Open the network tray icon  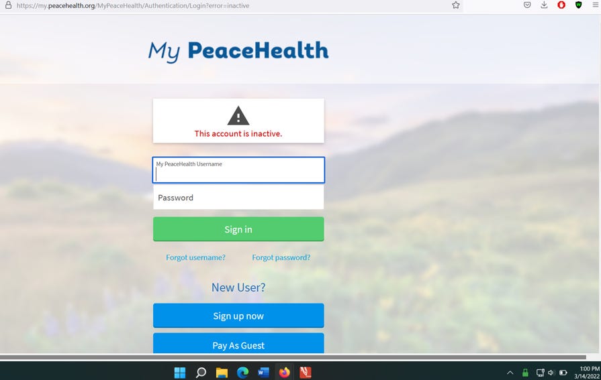[x=541, y=373]
